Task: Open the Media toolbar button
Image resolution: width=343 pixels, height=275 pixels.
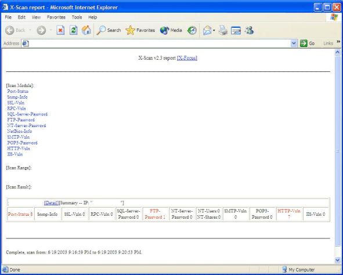Action: [171, 30]
